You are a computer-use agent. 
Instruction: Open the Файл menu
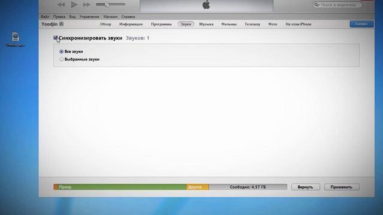click(x=45, y=17)
